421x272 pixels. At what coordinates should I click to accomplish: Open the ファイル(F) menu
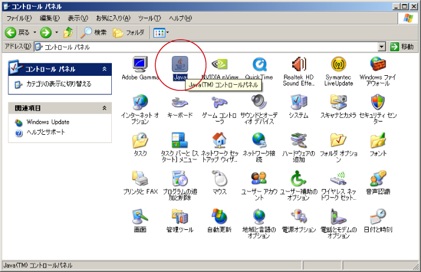click(x=18, y=19)
